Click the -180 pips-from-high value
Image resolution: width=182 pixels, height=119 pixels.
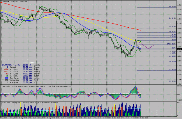[x=6, y=69]
